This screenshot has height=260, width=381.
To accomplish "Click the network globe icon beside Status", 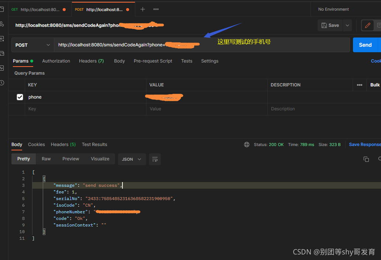I will (247, 145).
